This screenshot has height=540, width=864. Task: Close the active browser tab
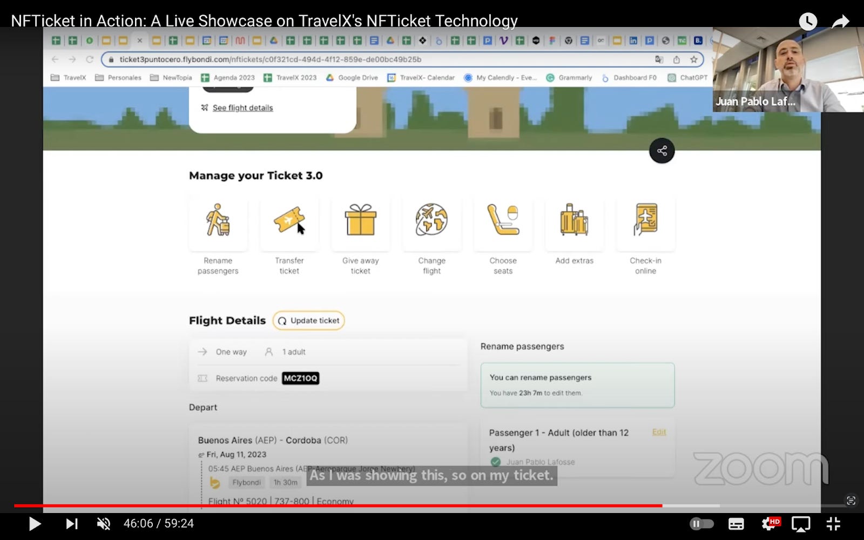[139, 40]
